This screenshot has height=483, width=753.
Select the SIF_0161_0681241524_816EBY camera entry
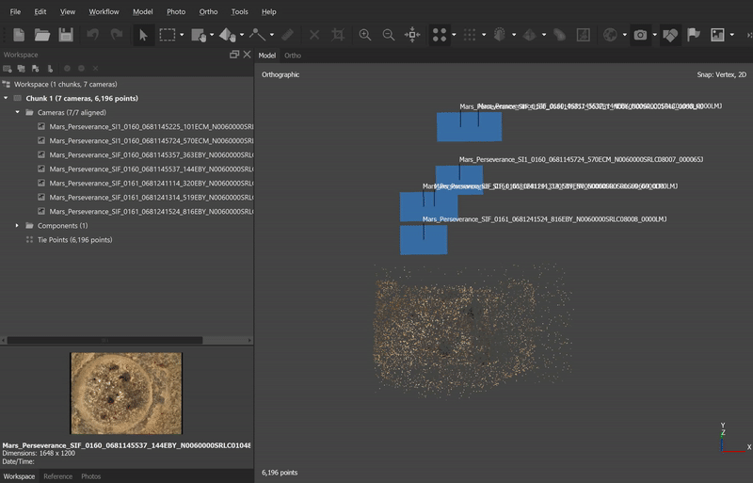tap(151, 212)
